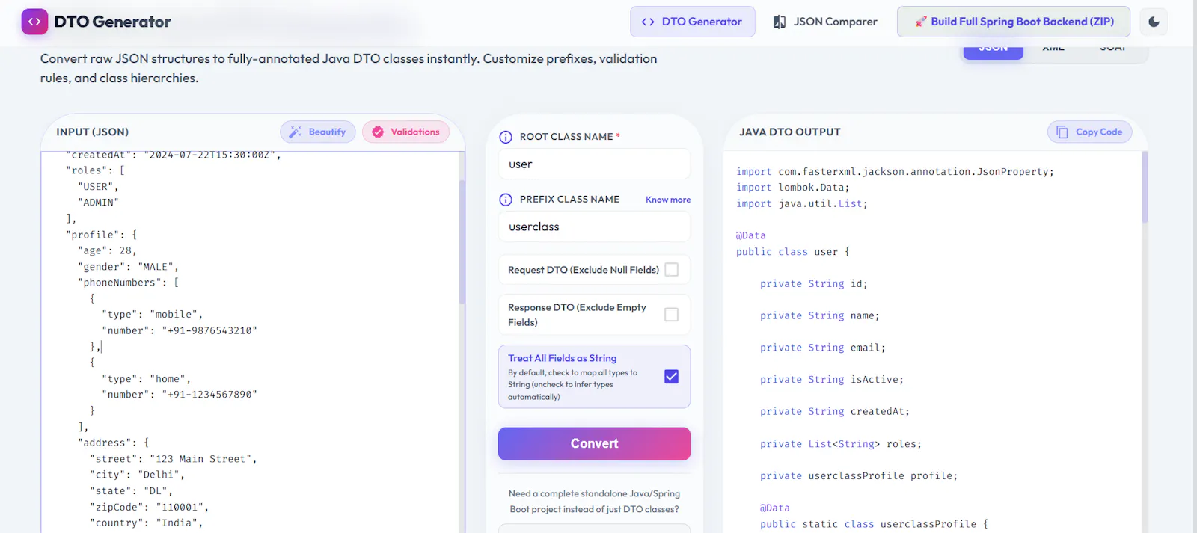Click "number": "+91-1234567890" line

[180, 395]
